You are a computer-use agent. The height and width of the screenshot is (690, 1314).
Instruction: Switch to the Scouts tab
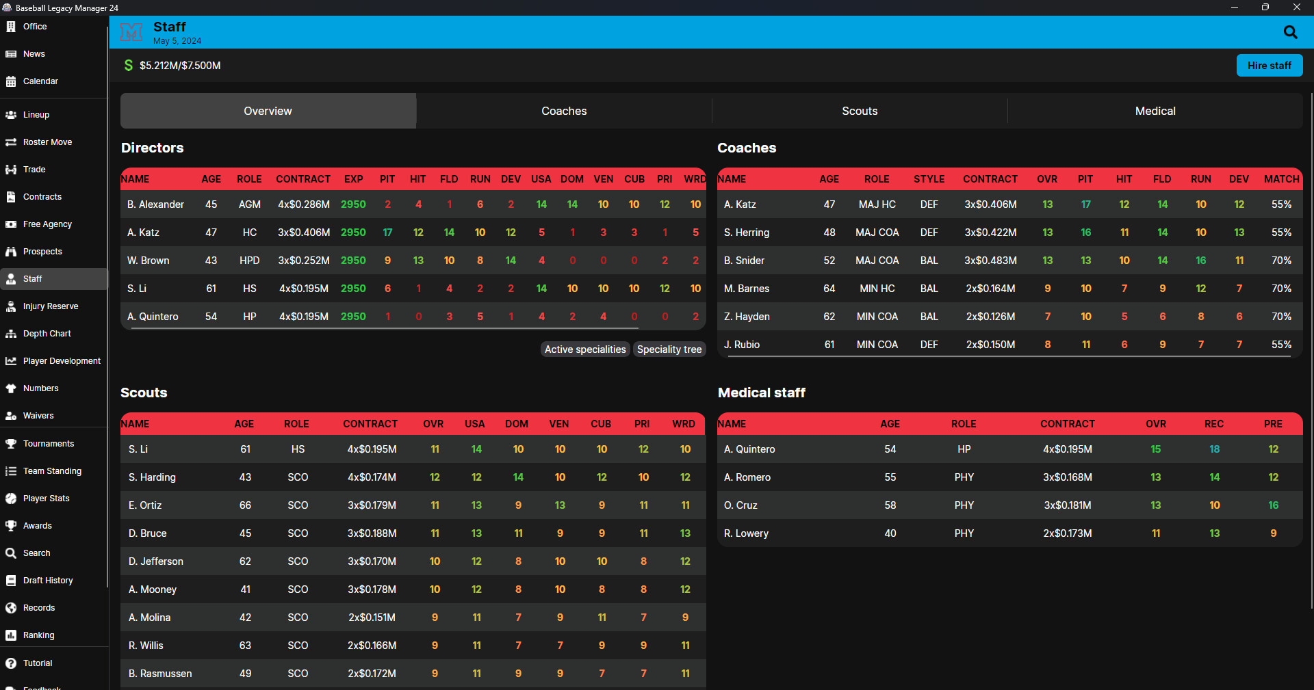tap(860, 111)
